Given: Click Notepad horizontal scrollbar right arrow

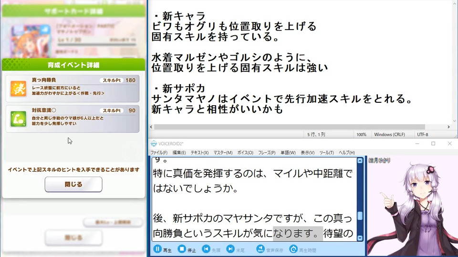Looking at the screenshot, I should (x=448, y=127).
